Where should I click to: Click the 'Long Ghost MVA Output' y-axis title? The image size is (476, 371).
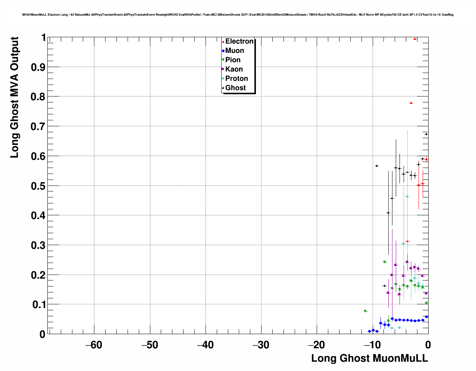pyautogui.click(x=15, y=97)
